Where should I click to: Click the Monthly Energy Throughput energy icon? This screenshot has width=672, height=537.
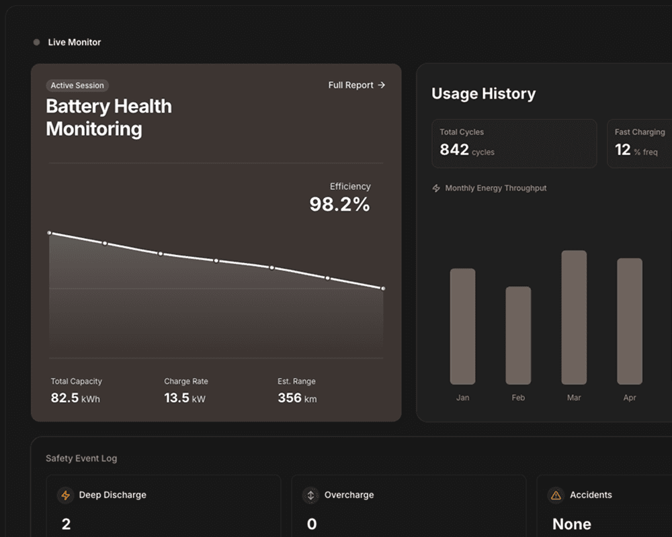[x=436, y=188]
